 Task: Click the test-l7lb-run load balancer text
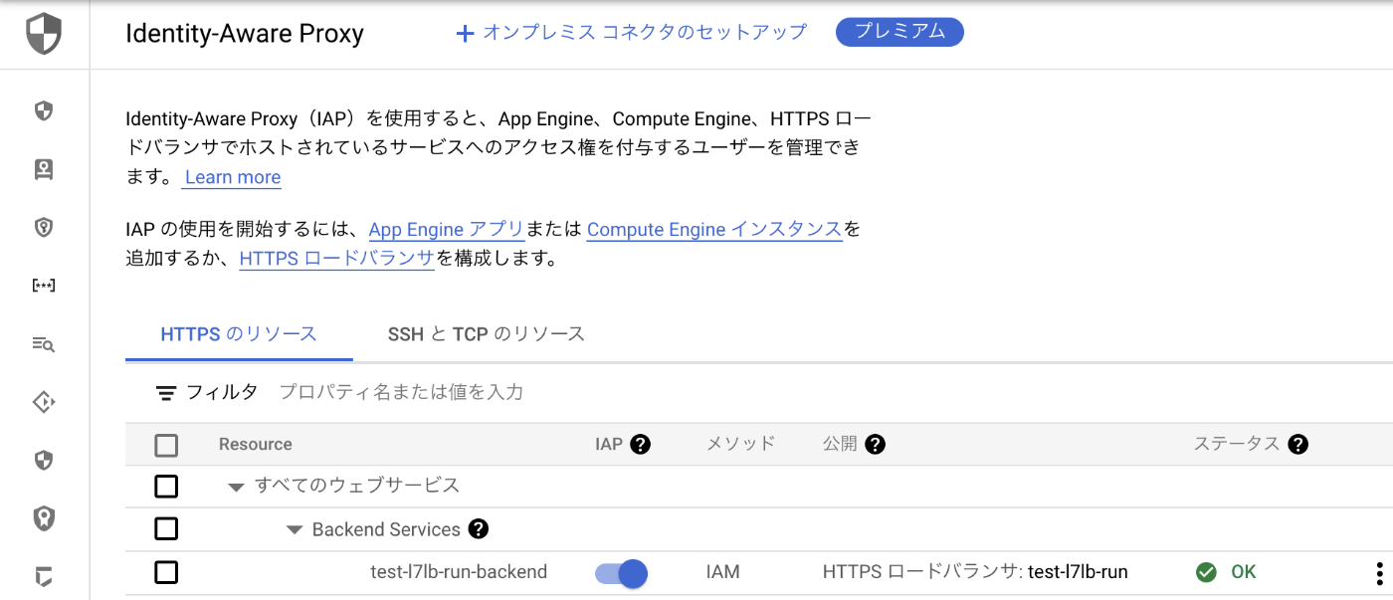click(1078, 572)
